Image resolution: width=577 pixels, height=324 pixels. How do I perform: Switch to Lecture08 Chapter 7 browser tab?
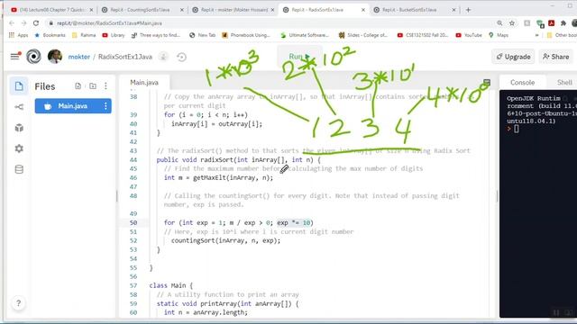point(51,10)
